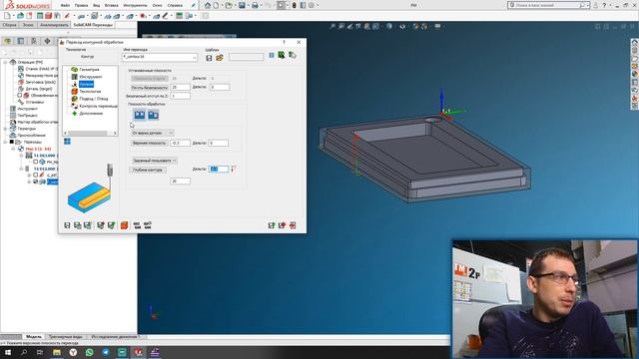Viewport: 639px width, 359px height.
Task: Click the Безопасный отступ по Z field
Action: pos(180,96)
